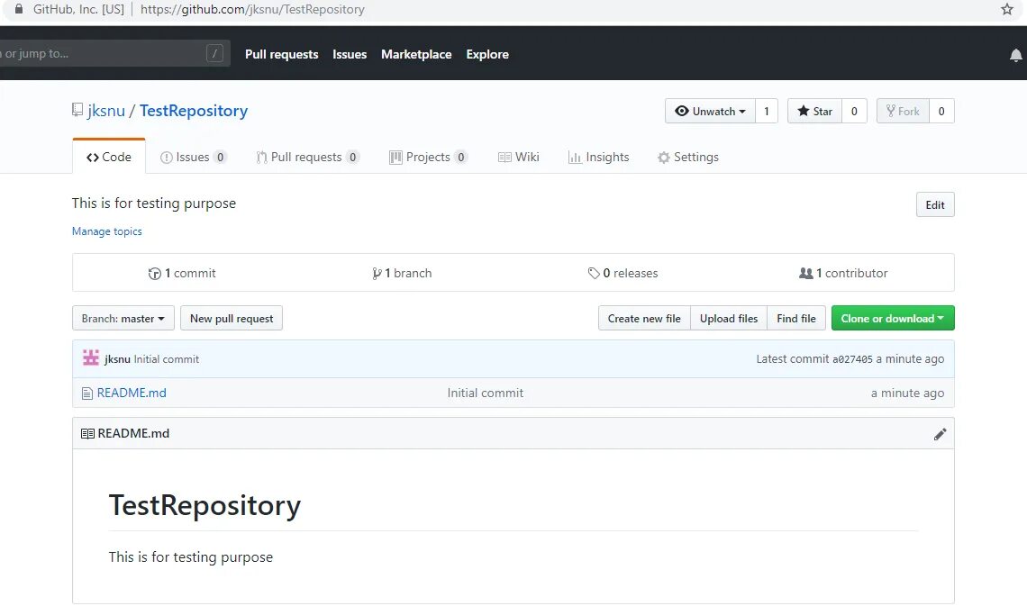Open the Projects tab
The image size is (1027, 606).
pos(428,157)
